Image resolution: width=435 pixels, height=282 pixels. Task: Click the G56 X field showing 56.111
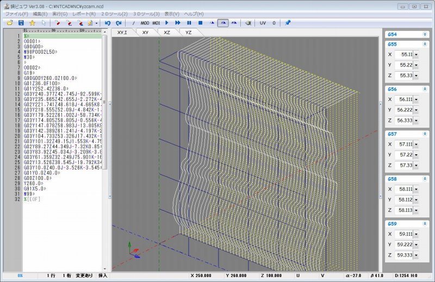click(404, 99)
